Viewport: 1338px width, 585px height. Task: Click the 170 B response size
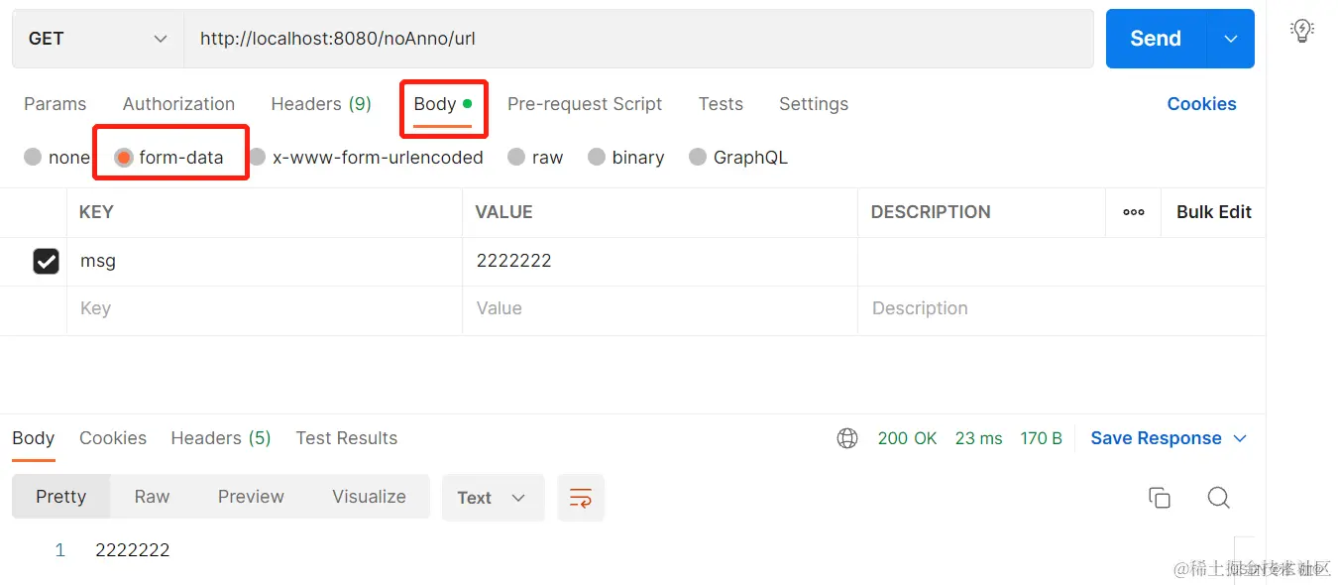pyautogui.click(x=1042, y=438)
